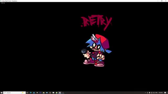Click the taskbar Search box
Image resolution: width=168 pixels, height=94 pixels.
[x=14, y=93]
